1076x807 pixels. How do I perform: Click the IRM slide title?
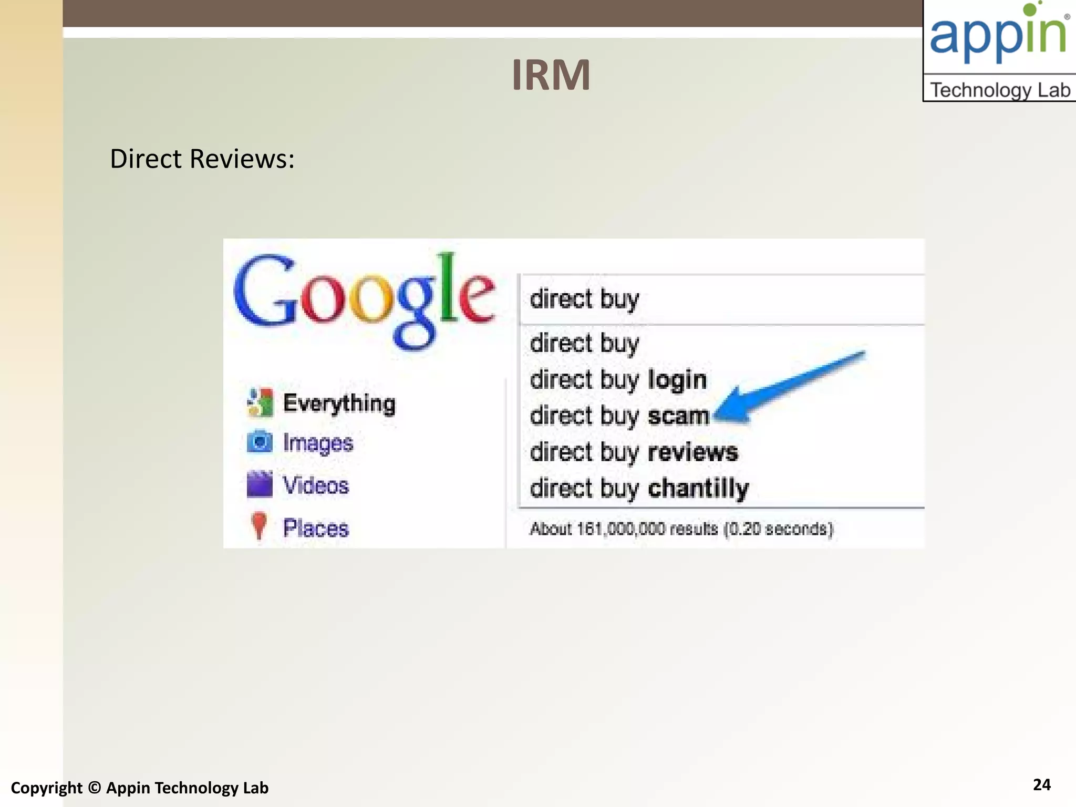tap(551, 75)
